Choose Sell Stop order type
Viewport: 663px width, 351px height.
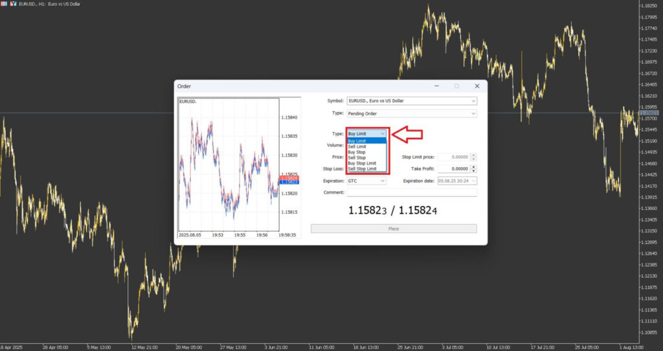[x=357, y=157]
